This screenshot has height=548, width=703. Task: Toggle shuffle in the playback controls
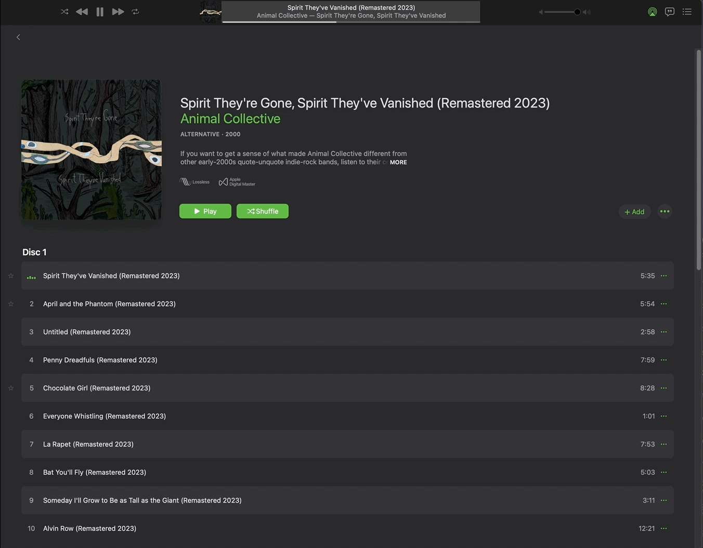64,11
